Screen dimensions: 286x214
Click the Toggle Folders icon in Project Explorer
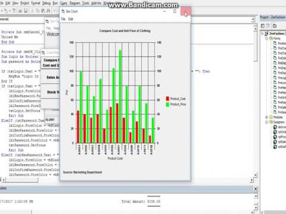pyautogui.click(x=275, y=26)
